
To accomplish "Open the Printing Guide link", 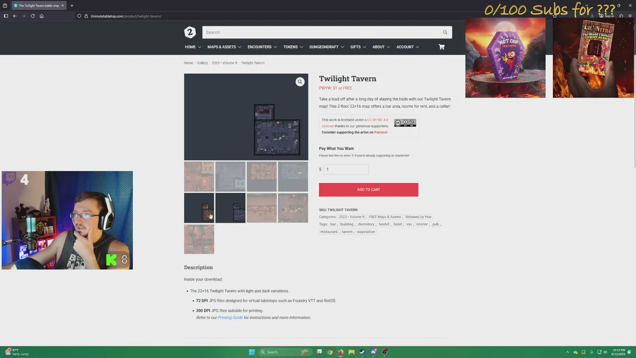I will pyautogui.click(x=230, y=318).
